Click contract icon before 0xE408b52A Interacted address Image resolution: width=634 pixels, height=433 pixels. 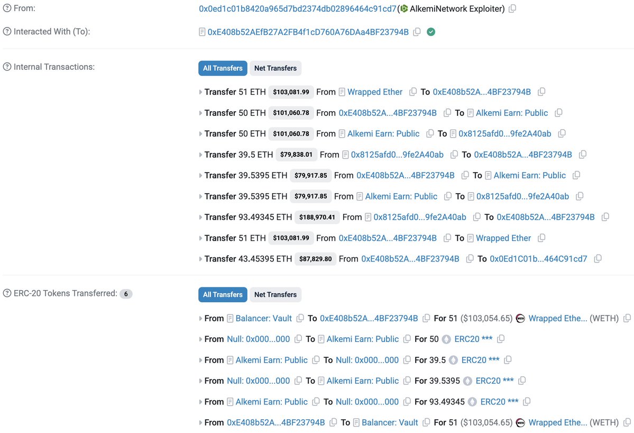point(202,32)
